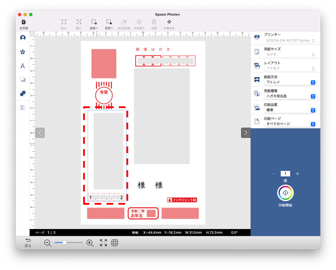The height and width of the screenshot is (270, 336).
Task: Open the 印刷ページ dropdown
Action: click(x=290, y=124)
